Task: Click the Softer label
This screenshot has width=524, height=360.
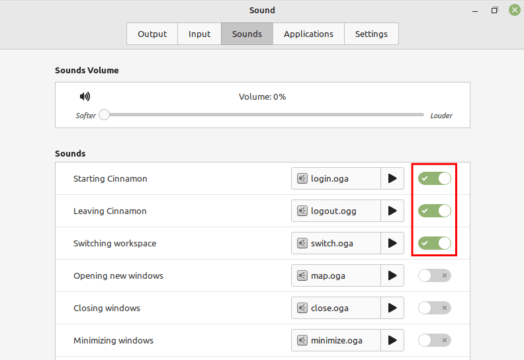Action: point(85,116)
